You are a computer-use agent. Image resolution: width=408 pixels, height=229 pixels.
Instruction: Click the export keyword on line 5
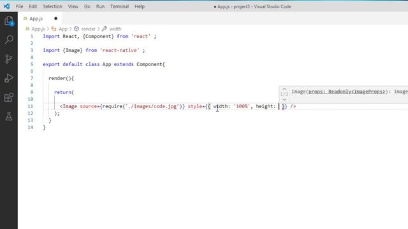pos(51,64)
